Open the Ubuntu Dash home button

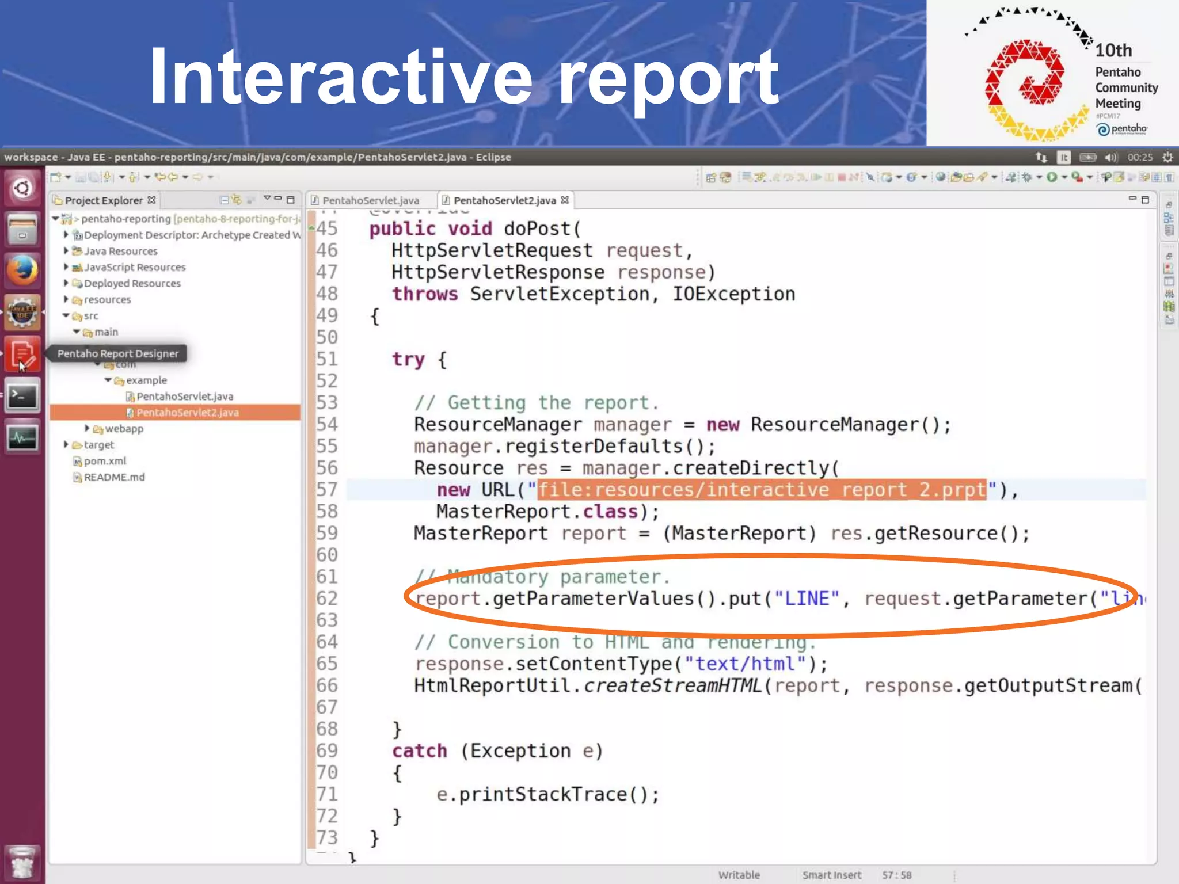click(22, 188)
